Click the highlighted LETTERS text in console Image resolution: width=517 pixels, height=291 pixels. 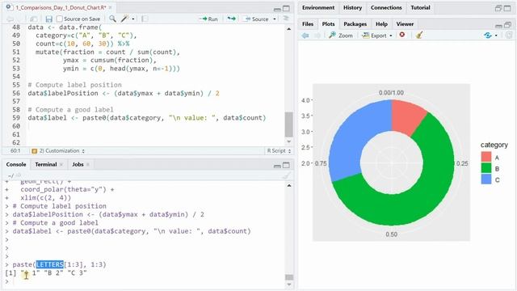pyautogui.click(x=50, y=264)
